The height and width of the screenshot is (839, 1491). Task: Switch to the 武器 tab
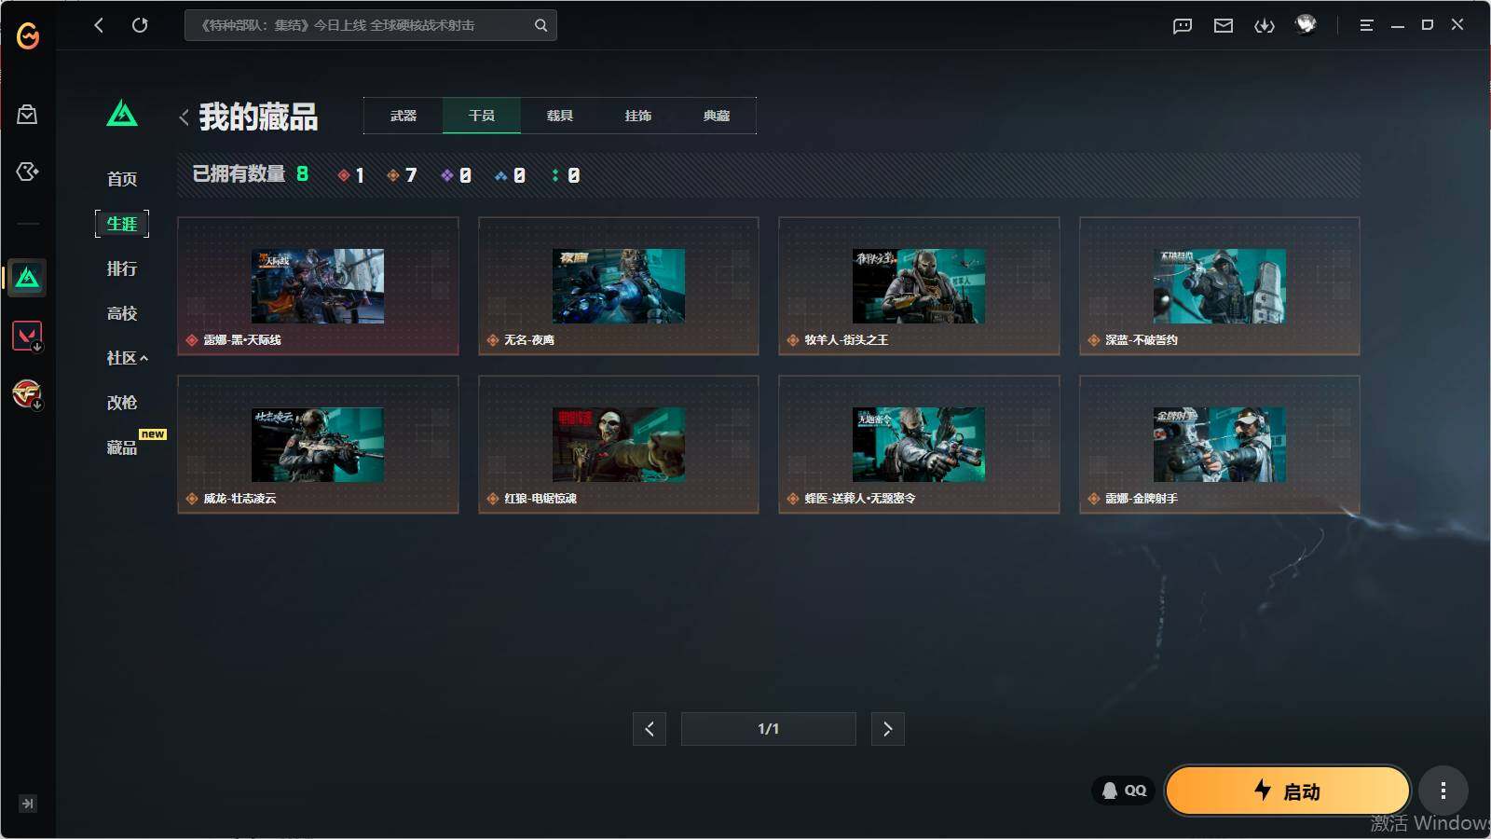404,116
